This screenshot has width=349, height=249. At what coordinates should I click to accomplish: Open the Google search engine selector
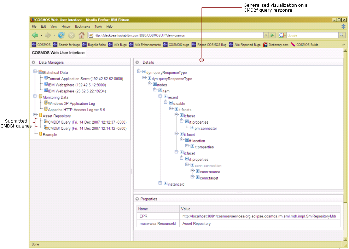282,35
